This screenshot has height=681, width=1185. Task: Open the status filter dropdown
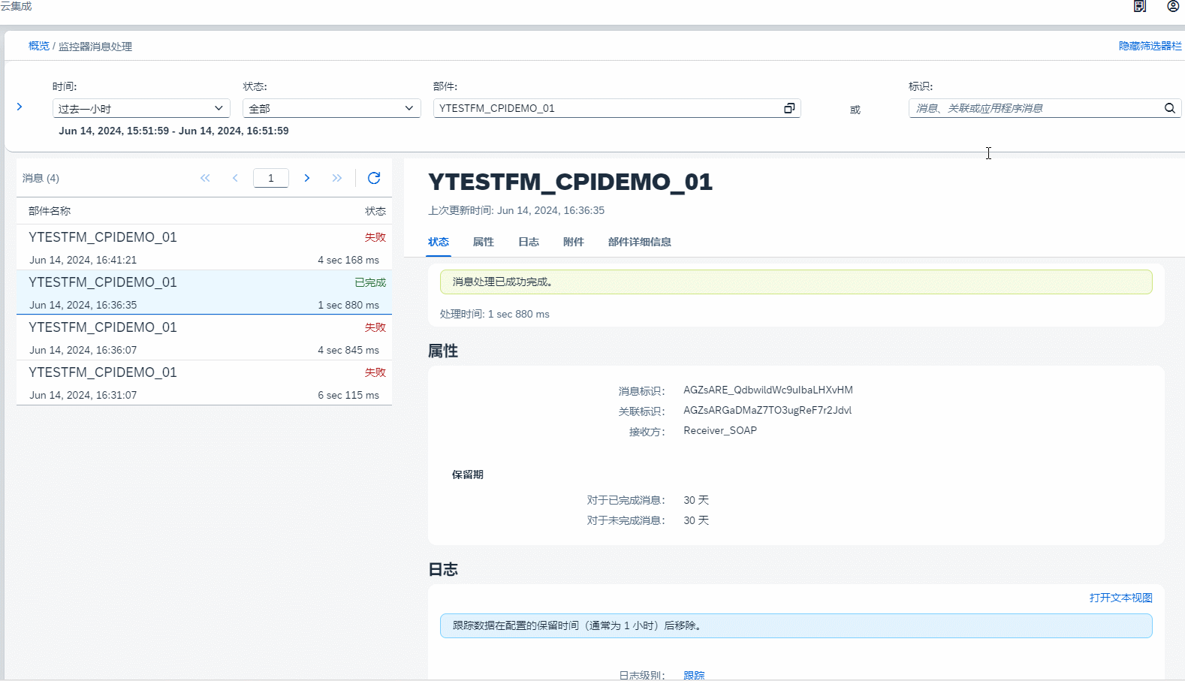pos(331,108)
